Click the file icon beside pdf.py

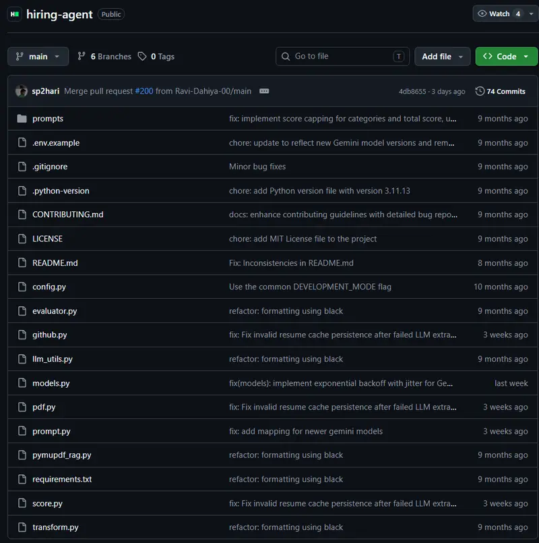[22, 407]
